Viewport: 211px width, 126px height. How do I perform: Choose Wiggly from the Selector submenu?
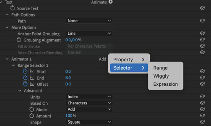[161, 76]
